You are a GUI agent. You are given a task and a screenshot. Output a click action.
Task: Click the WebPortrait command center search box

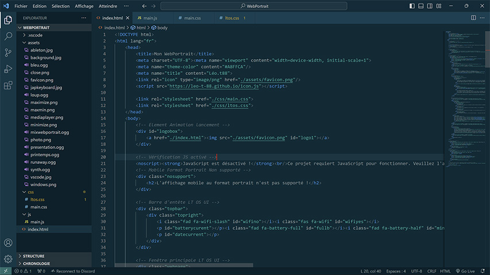point(255,6)
